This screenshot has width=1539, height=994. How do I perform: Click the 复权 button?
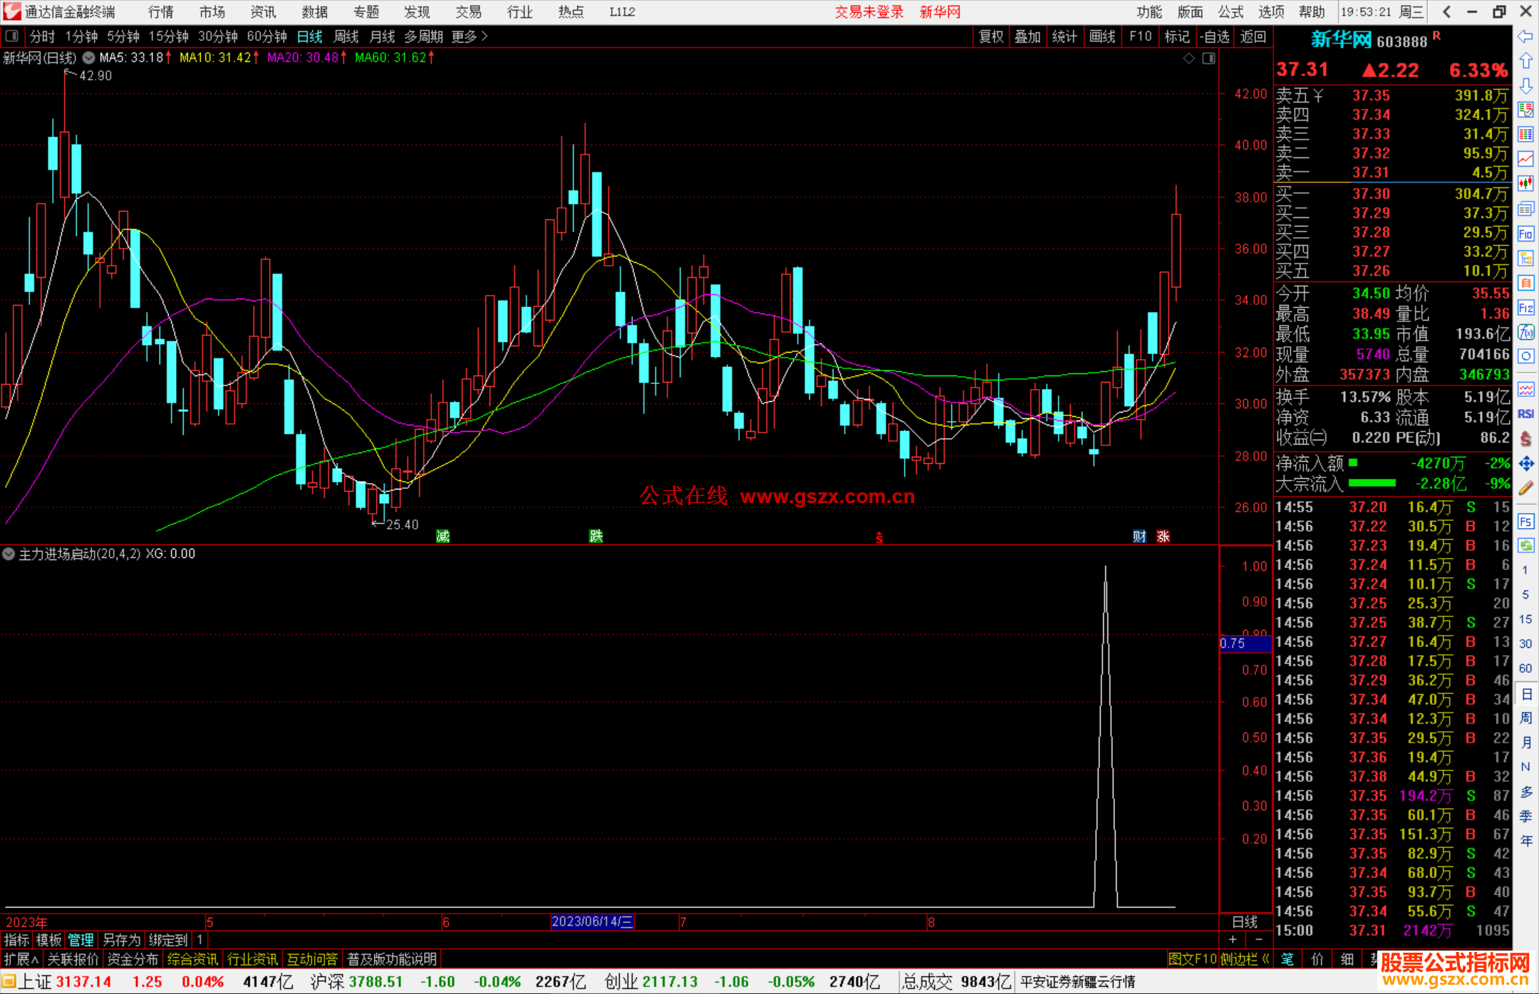pos(991,36)
